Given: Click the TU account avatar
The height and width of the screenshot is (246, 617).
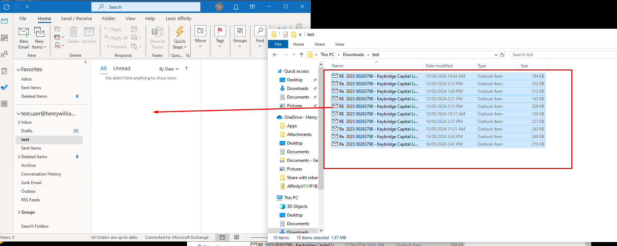Looking at the screenshot, I should 219,7.
